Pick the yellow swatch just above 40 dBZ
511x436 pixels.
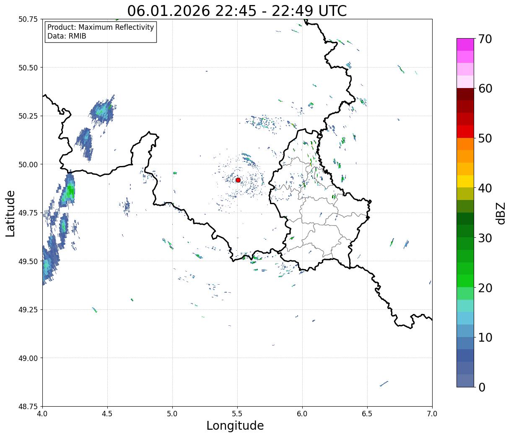[465, 182]
